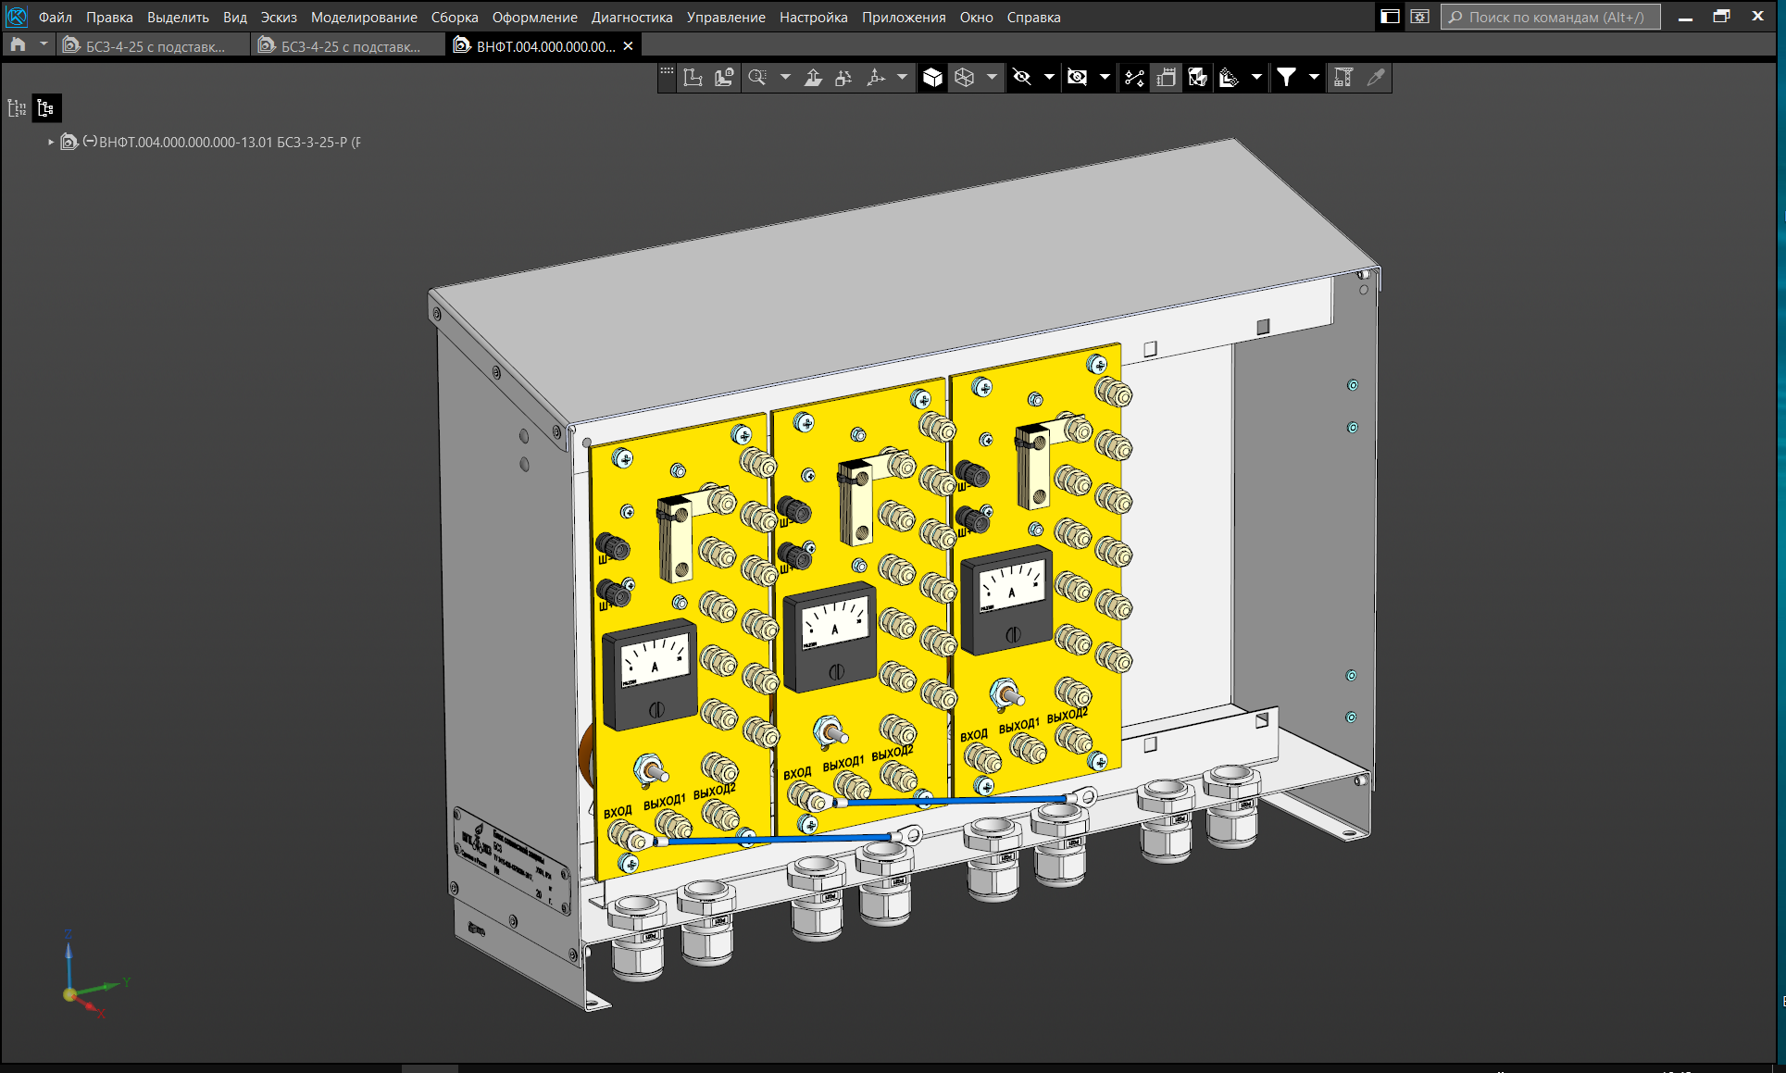The height and width of the screenshot is (1073, 1786).
Task: Click the normal-to view arrow icon
Action: [813, 78]
